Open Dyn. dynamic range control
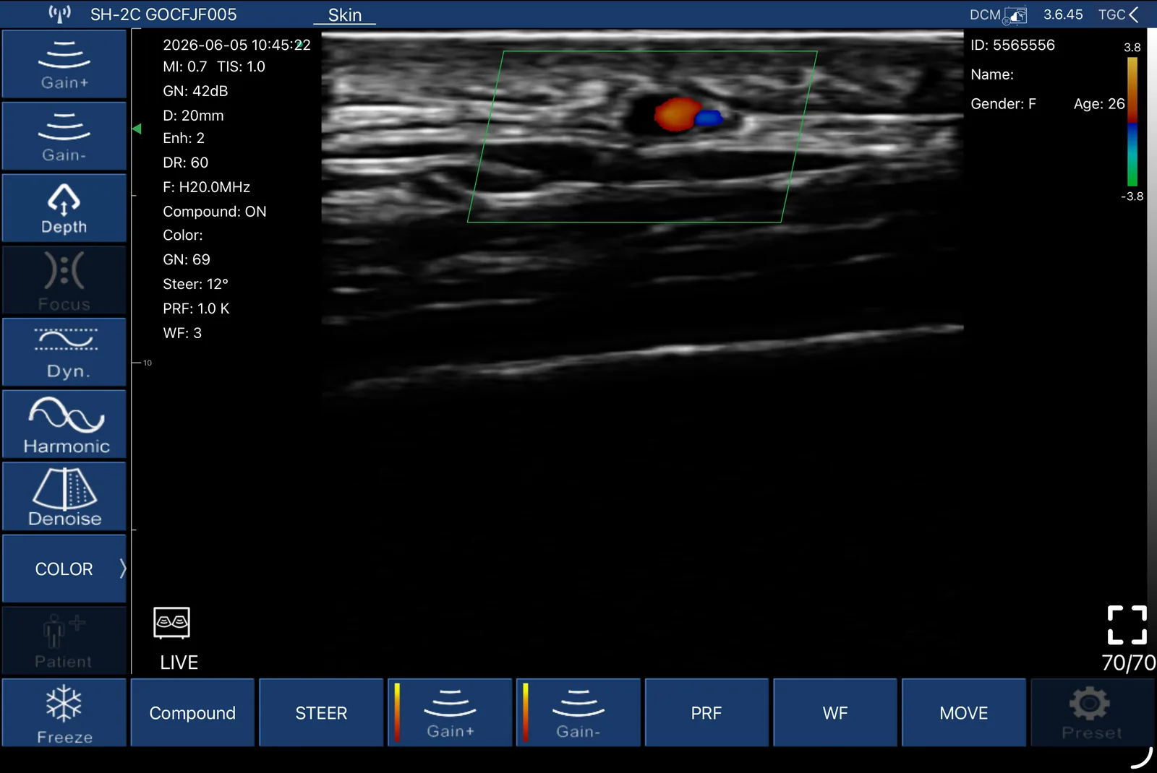Viewport: 1157px width, 773px height. (64, 353)
